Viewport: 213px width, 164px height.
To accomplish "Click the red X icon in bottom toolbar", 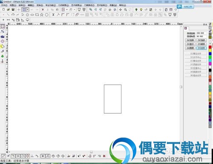I will pyautogui.click(x=104, y=156).
